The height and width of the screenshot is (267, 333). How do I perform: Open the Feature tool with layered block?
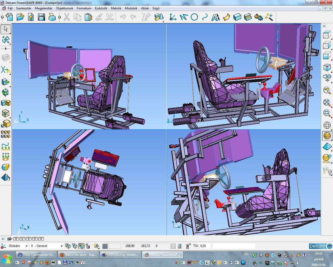[x=248, y=17]
